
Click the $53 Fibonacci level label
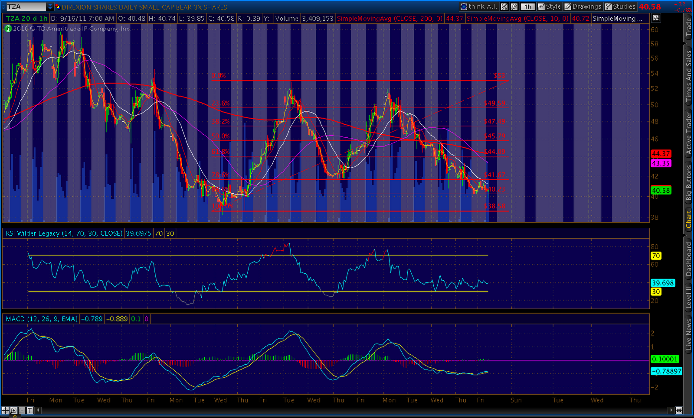click(499, 75)
